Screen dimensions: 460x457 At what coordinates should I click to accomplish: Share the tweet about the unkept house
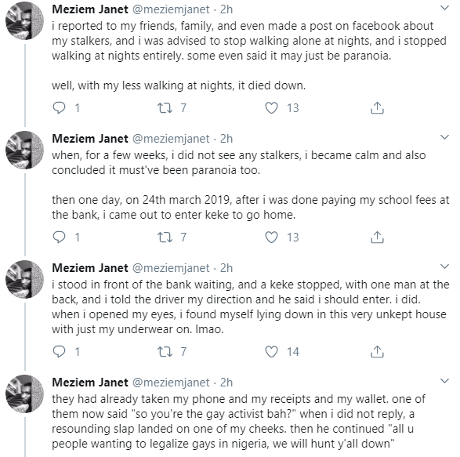click(x=377, y=351)
